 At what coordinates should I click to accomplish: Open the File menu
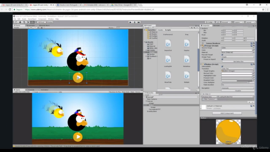pyautogui.click(x=15, y=19)
